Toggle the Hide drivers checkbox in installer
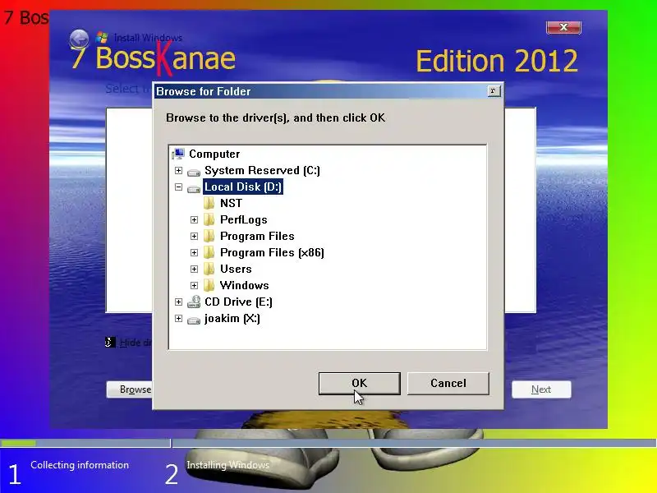 pyautogui.click(x=110, y=343)
